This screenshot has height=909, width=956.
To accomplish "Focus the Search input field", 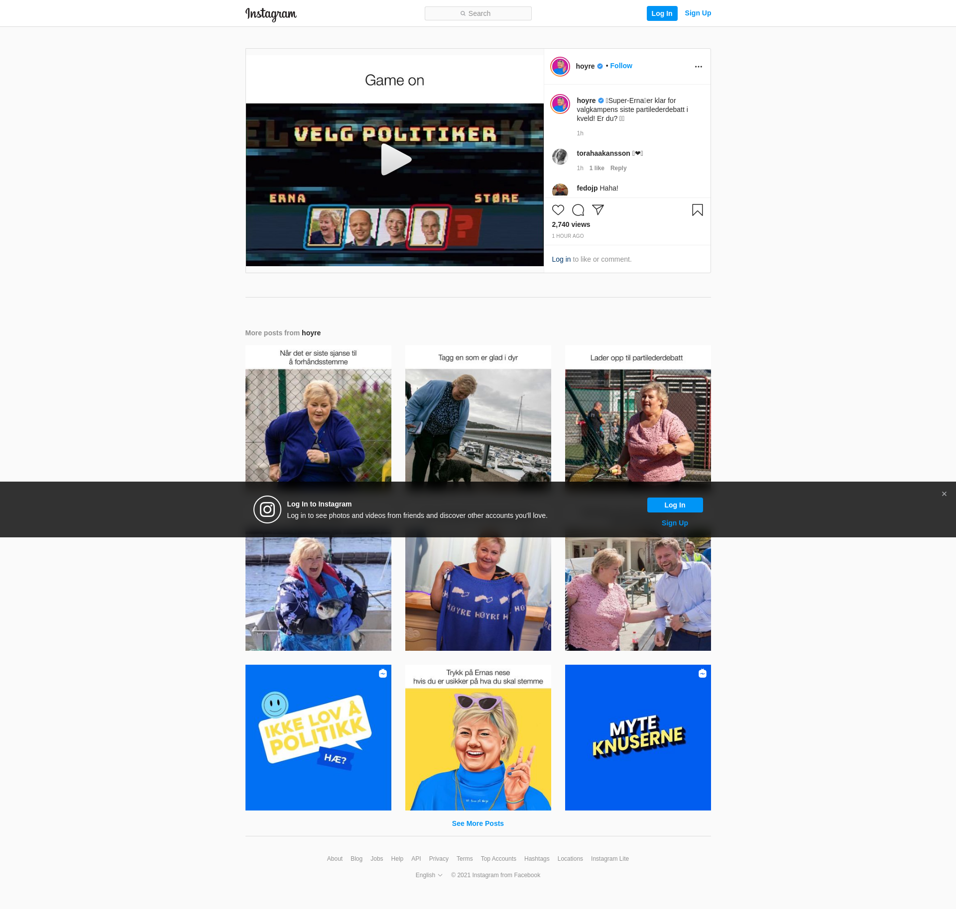I will click(478, 13).
